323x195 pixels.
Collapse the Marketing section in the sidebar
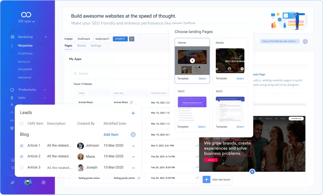coord(45,37)
